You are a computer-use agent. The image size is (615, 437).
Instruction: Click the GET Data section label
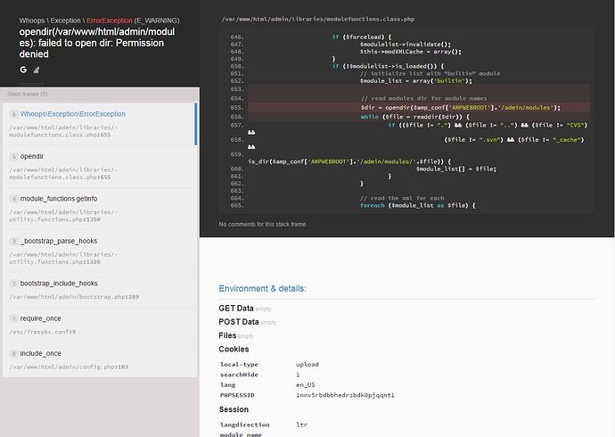(236, 309)
